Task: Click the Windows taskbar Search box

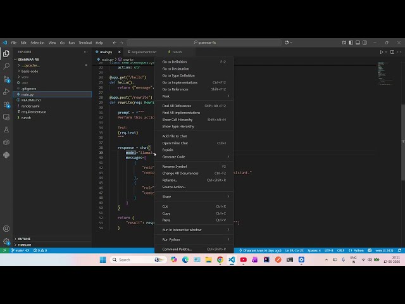Action: [x=138, y=260]
